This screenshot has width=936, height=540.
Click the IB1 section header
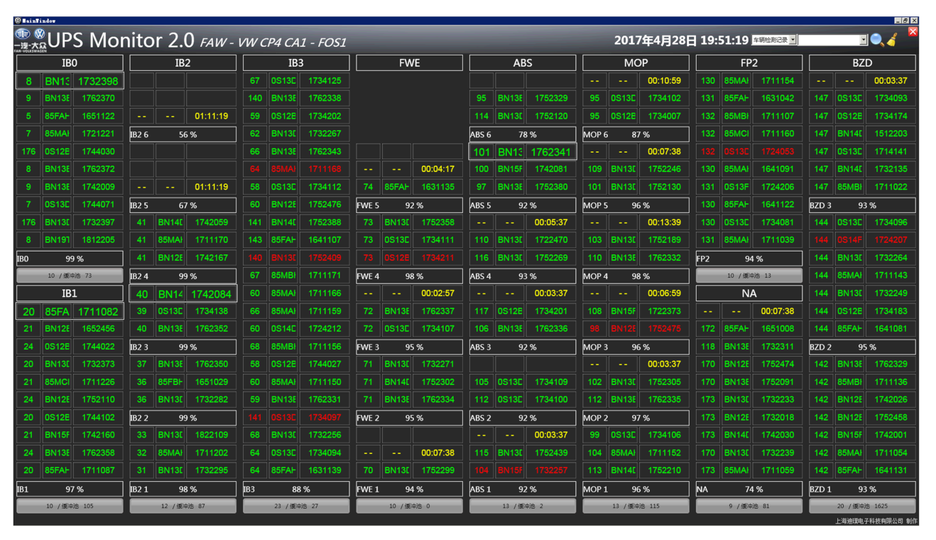(x=70, y=293)
